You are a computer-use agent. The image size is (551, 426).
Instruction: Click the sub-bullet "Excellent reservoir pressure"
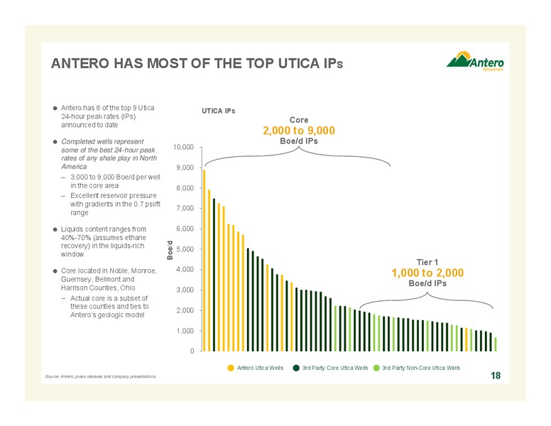click(113, 195)
